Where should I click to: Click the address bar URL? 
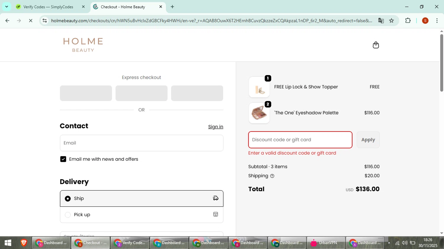point(211,20)
